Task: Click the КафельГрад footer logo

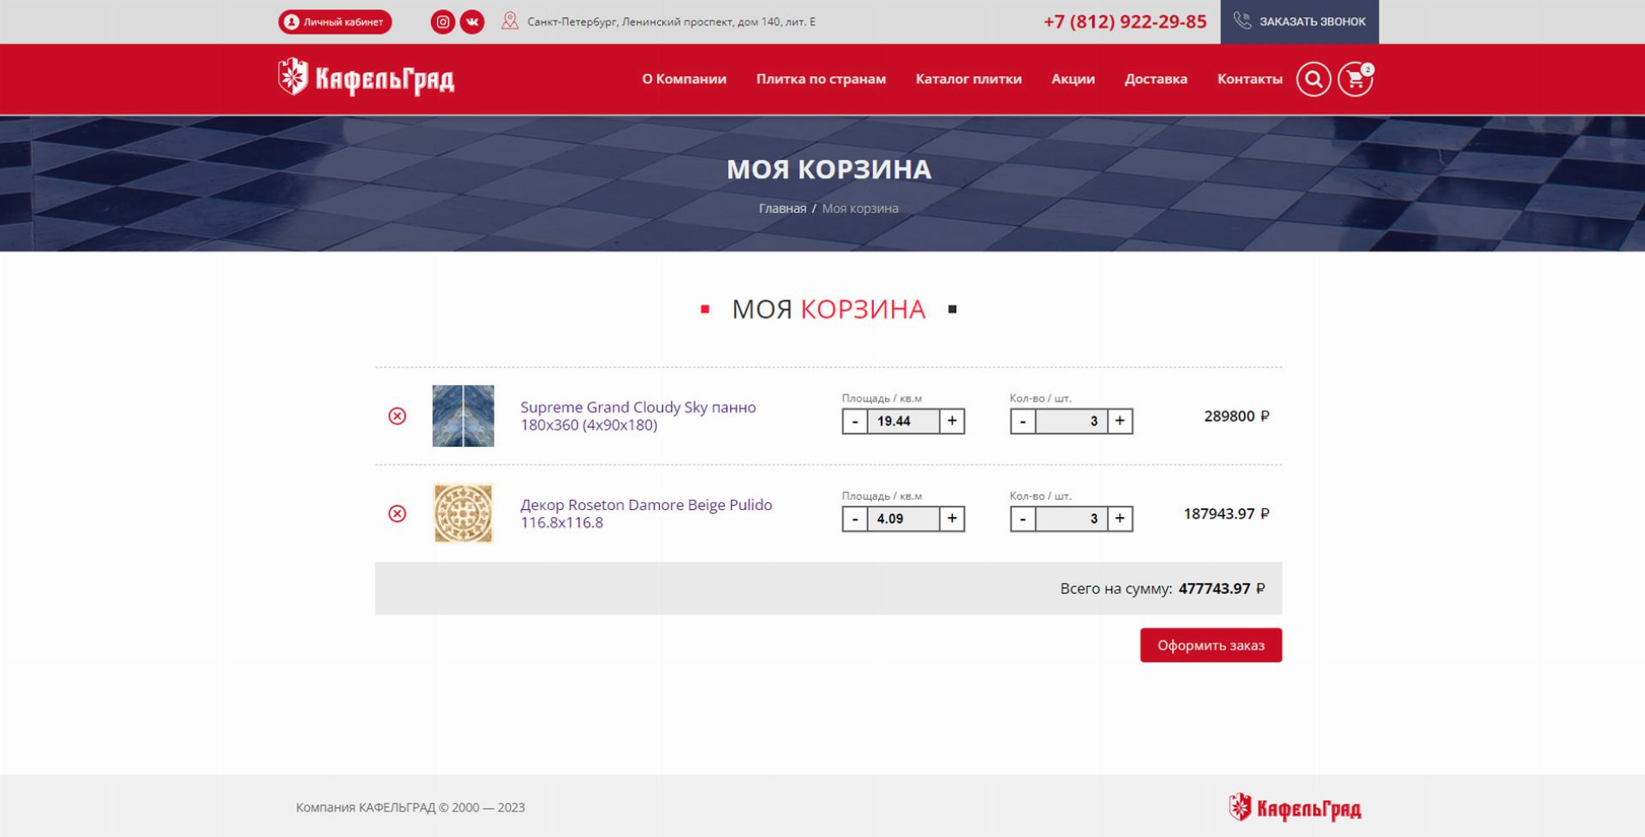Action: click(x=1295, y=807)
